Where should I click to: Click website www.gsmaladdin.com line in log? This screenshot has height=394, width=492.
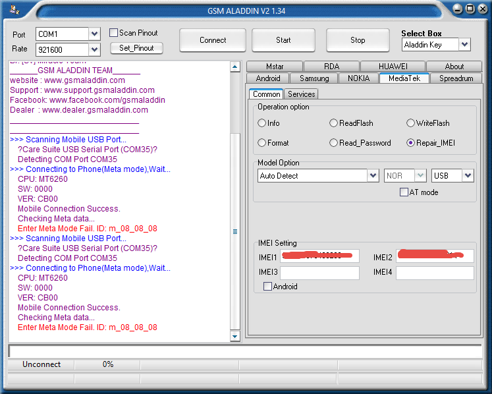point(67,80)
